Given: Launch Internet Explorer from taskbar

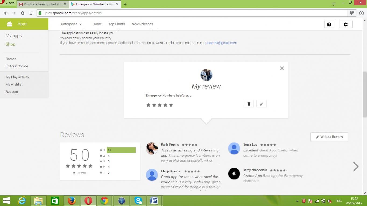Looking at the screenshot, I should point(22,201).
